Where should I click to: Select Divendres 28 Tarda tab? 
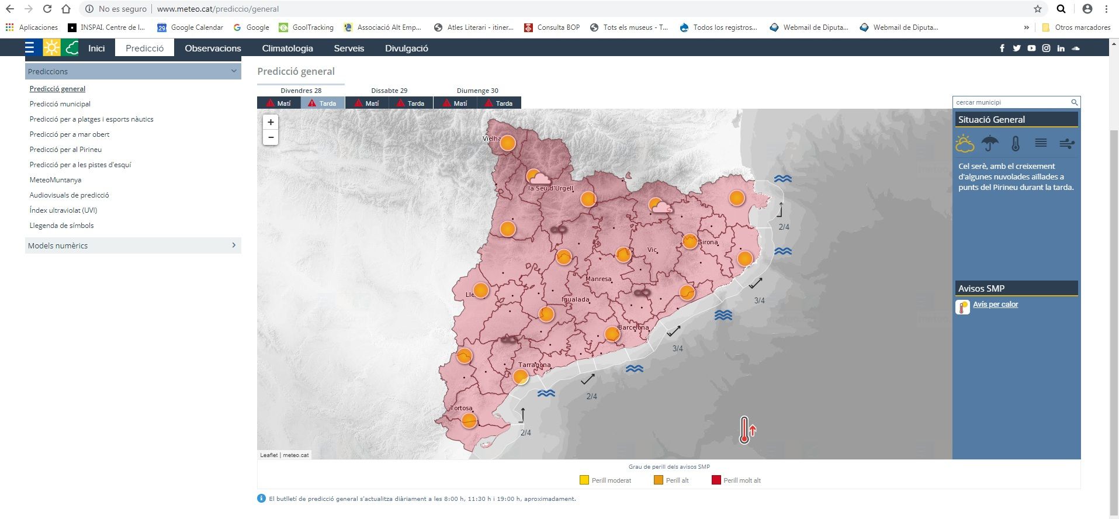pyautogui.click(x=323, y=103)
